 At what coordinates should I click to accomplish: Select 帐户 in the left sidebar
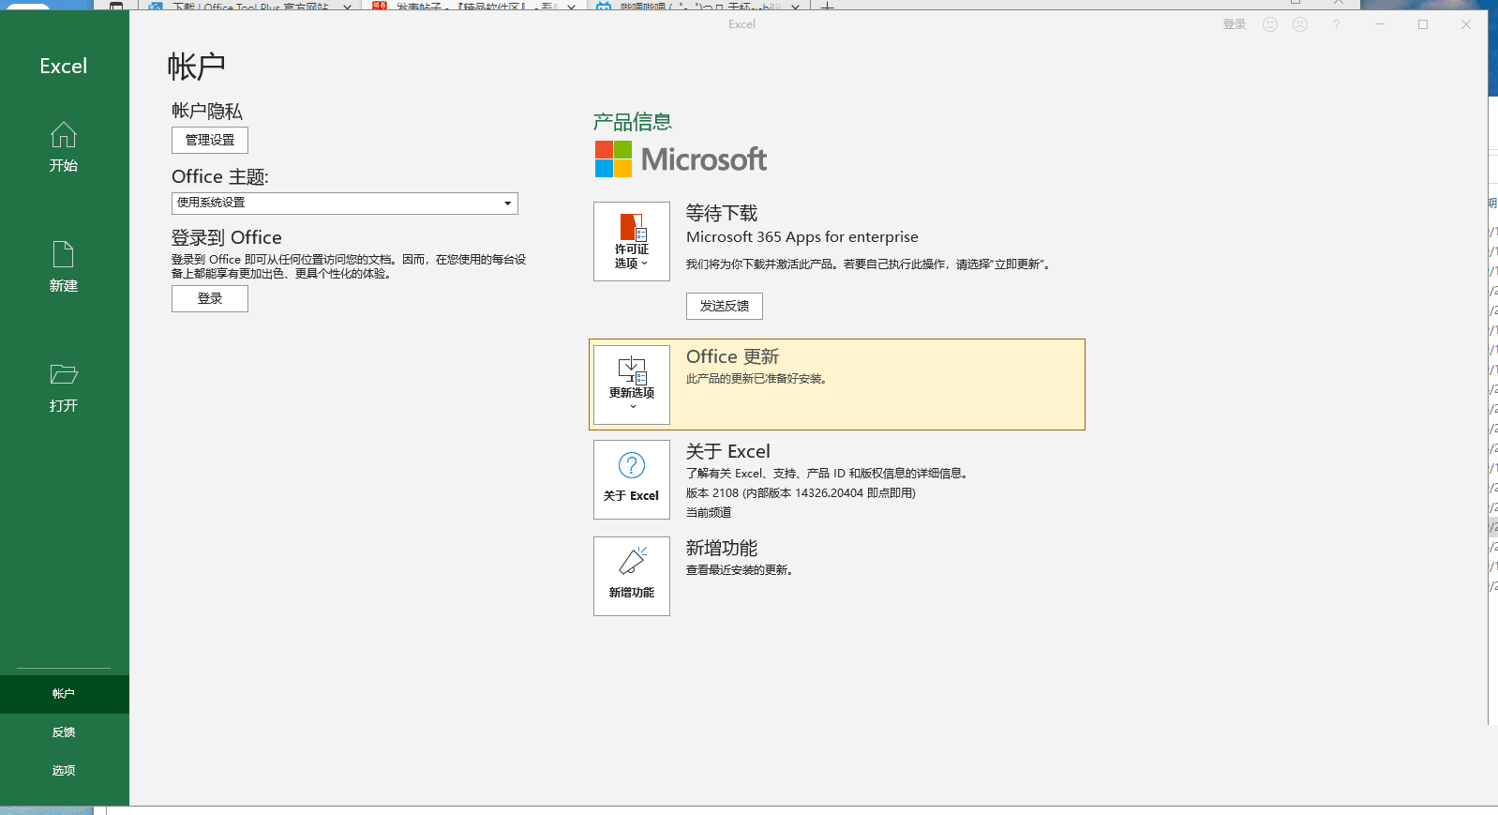click(x=64, y=694)
